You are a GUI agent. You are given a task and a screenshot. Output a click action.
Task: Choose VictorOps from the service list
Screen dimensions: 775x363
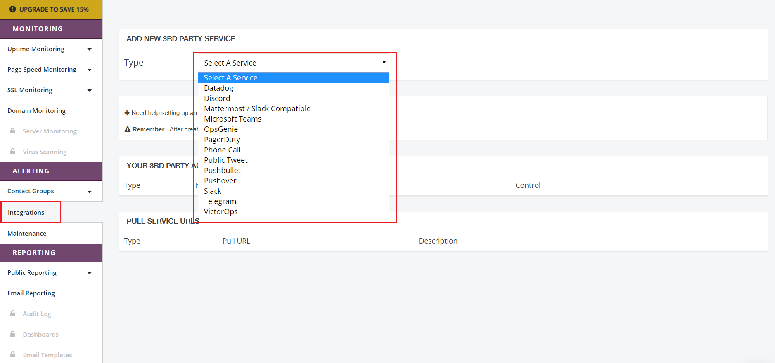click(x=294, y=211)
